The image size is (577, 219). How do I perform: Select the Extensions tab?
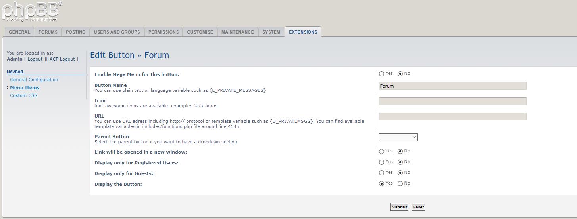[303, 32]
